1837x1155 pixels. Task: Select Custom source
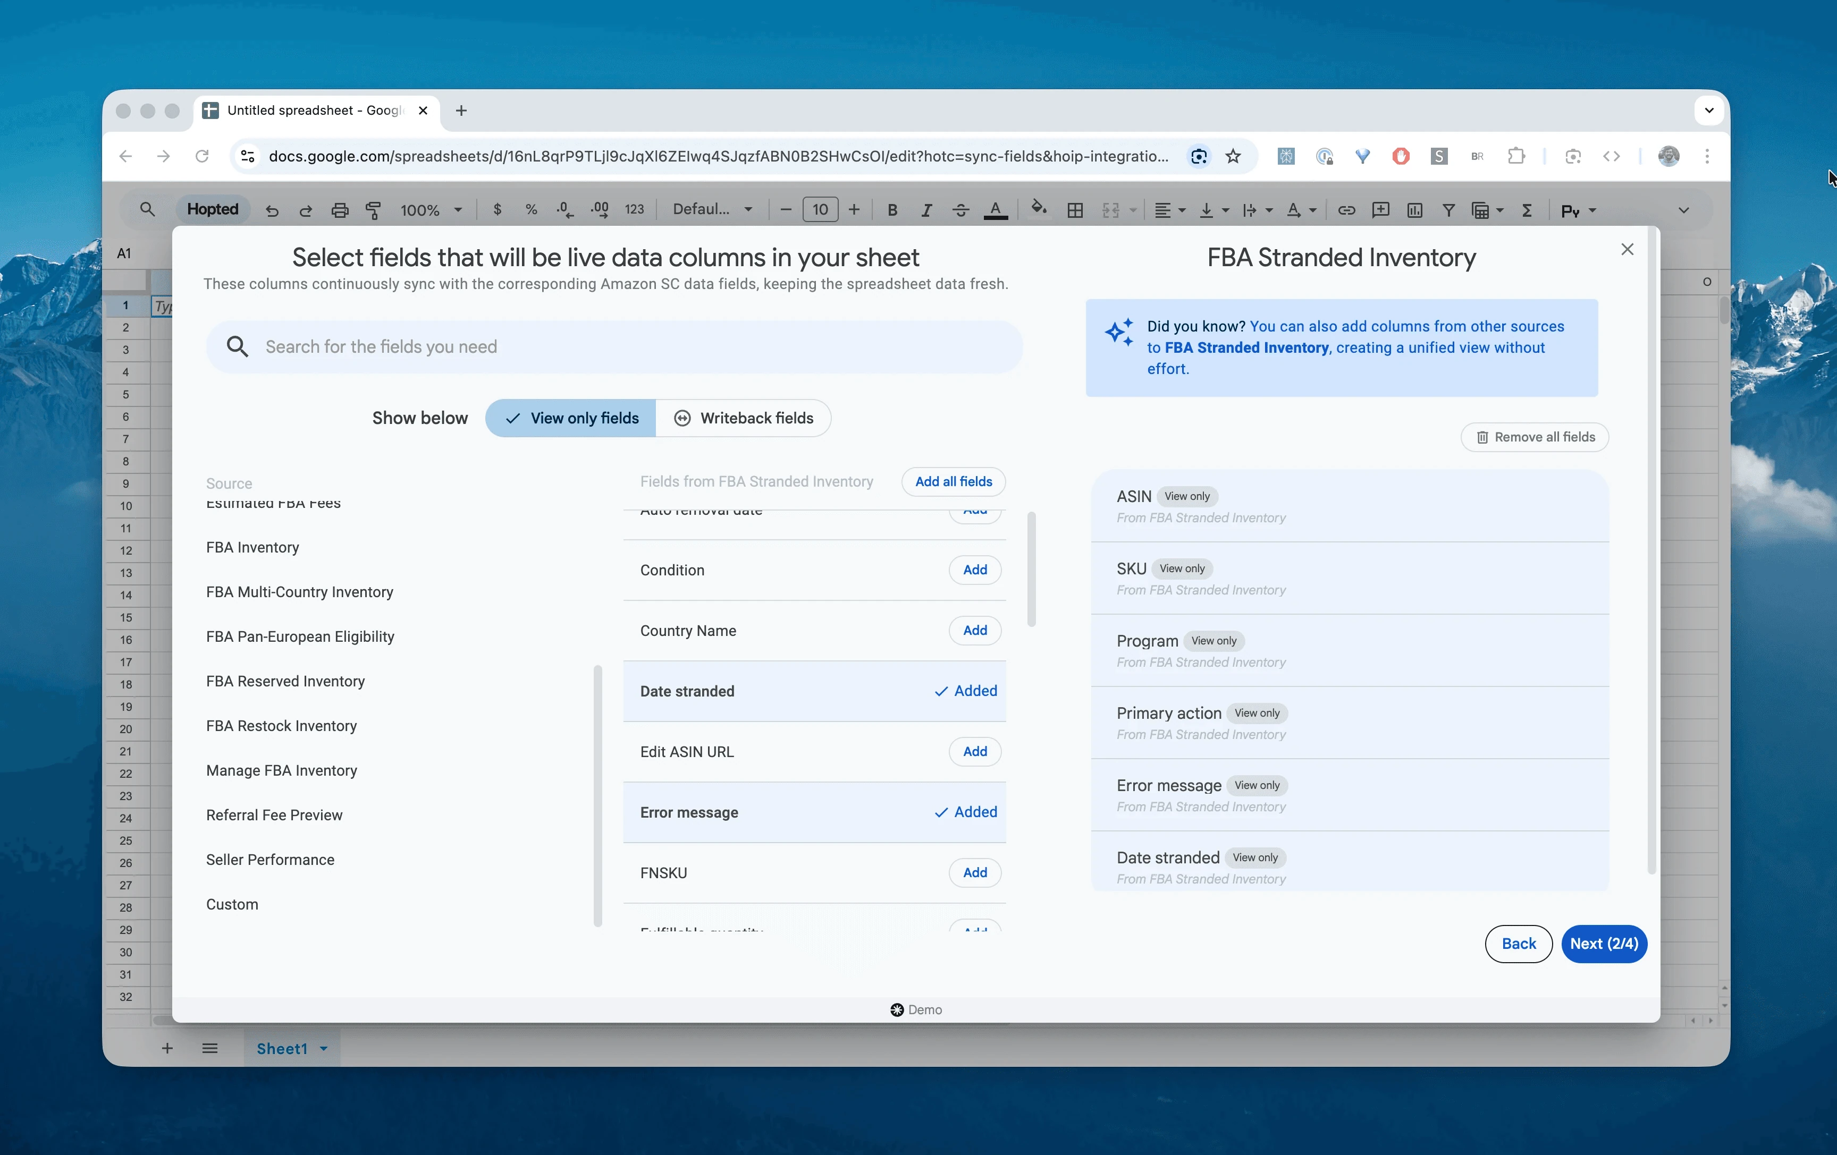click(232, 904)
